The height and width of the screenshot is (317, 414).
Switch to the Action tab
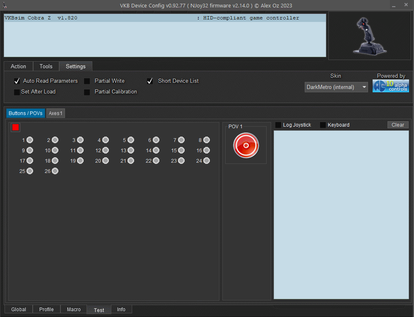[x=18, y=66]
